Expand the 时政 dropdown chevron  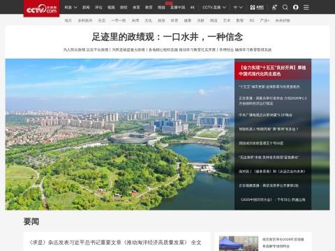pyautogui.click(x=75, y=8)
